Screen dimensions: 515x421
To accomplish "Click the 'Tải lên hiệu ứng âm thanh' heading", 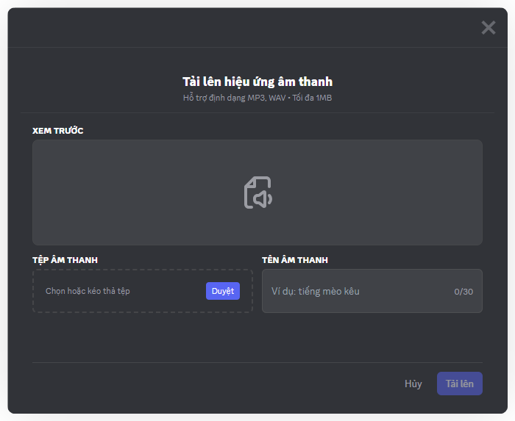I will [257, 82].
